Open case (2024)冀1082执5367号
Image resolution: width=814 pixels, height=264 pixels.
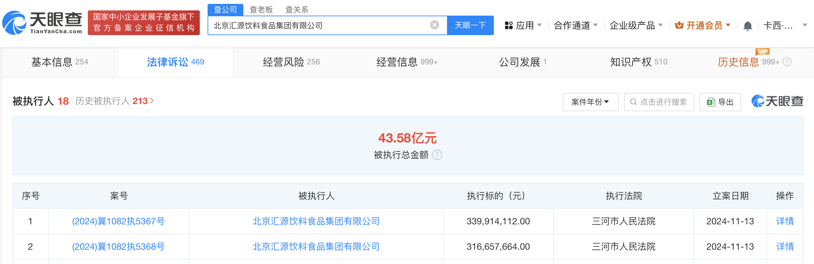118,221
